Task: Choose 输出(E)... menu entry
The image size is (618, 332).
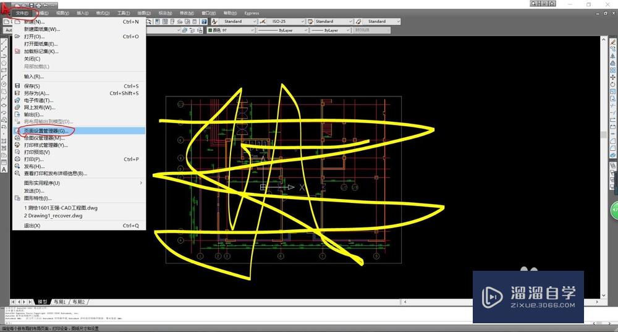Action: 79,114
